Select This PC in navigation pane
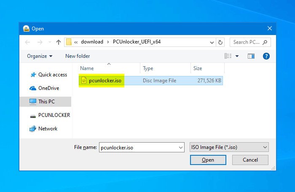The image size is (295, 192). [x=46, y=102]
